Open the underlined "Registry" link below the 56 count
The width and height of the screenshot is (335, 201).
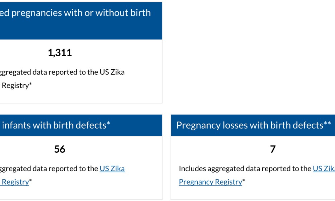pyautogui.click(x=15, y=182)
